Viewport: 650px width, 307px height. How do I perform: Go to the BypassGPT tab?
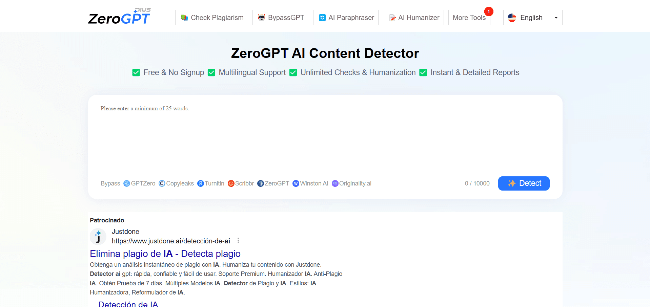pos(281,17)
